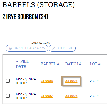This screenshot has height=104, width=107.
Task: Click the printer icon on Barrelhead Cards
Action: [11, 48]
